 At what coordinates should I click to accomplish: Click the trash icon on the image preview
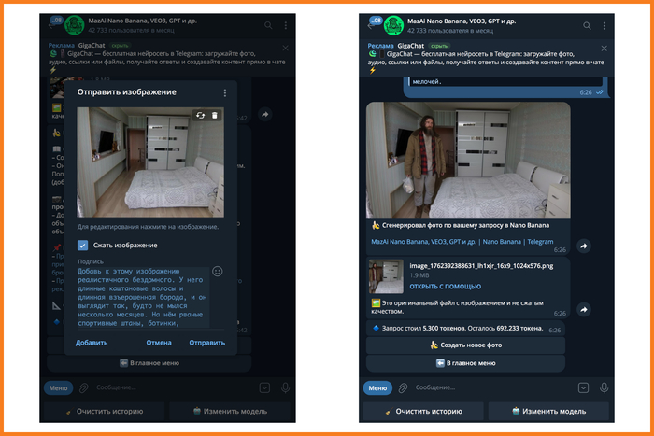[x=214, y=115]
